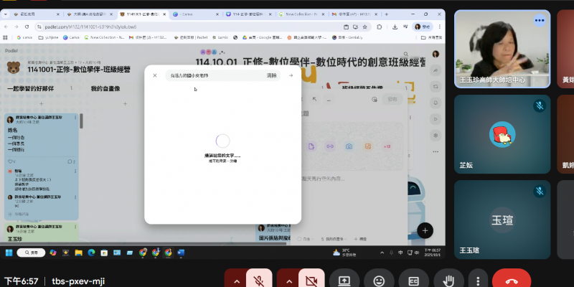Click the Padlet search magnifier icon

tap(405, 54)
